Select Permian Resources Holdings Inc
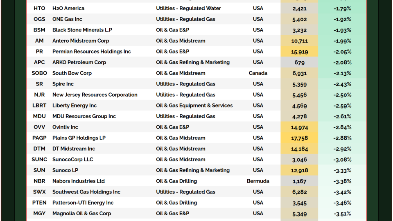 click(x=91, y=52)
